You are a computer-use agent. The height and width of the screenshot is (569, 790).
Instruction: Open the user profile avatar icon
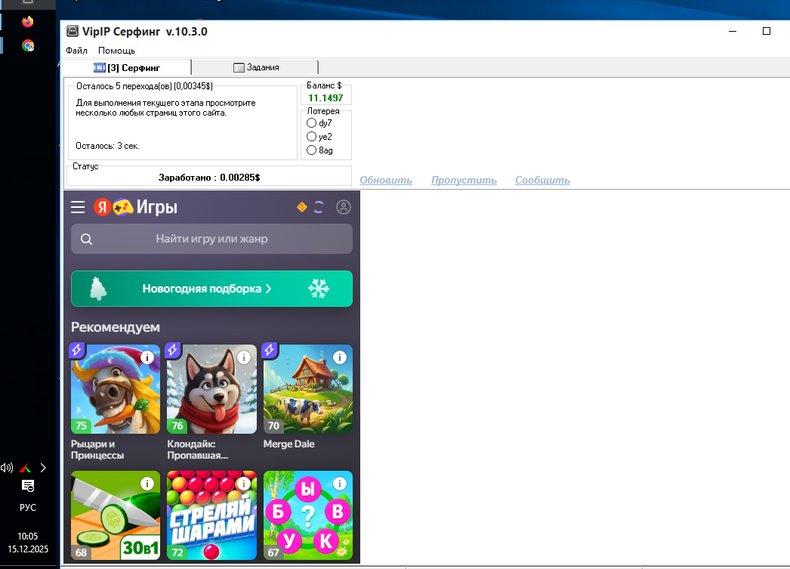(344, 207)
